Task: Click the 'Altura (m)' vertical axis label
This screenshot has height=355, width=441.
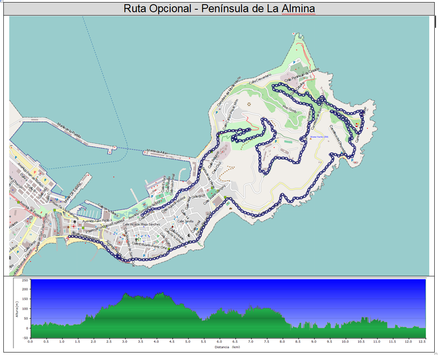Action: (x=17, y=308)
